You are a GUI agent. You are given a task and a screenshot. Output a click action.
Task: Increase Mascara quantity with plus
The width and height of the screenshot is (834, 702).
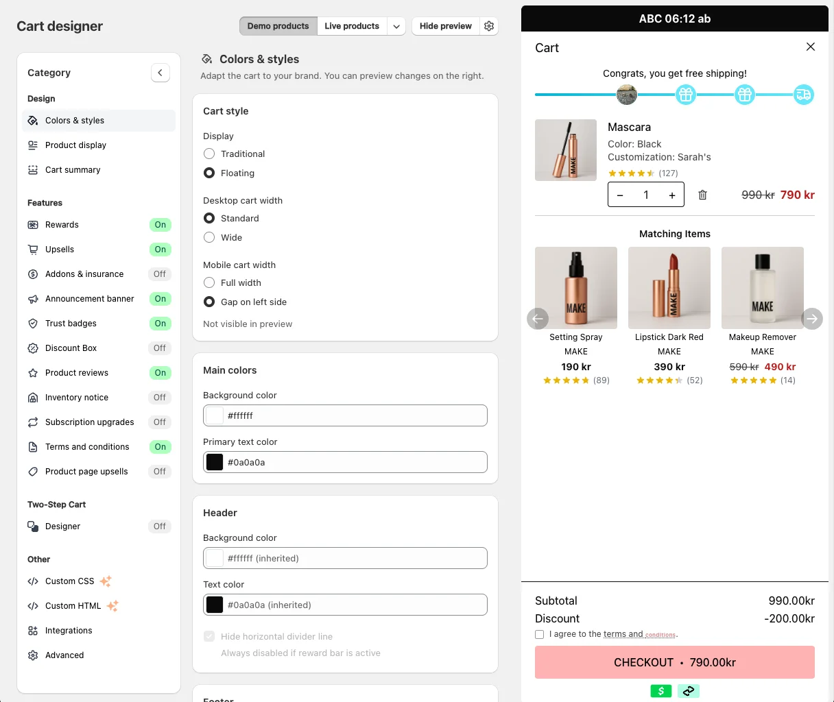pyautogui.click(x=672, y=195)
